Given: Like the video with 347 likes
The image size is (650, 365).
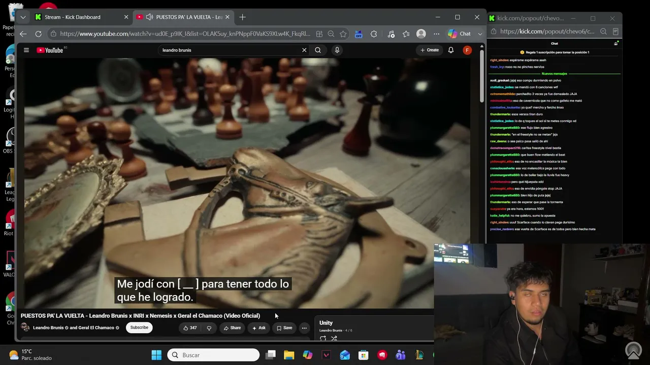Looking at the screenshot, I should point(190,328).
